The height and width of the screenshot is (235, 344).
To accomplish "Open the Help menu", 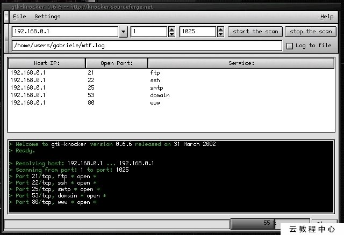I will 327,17.
